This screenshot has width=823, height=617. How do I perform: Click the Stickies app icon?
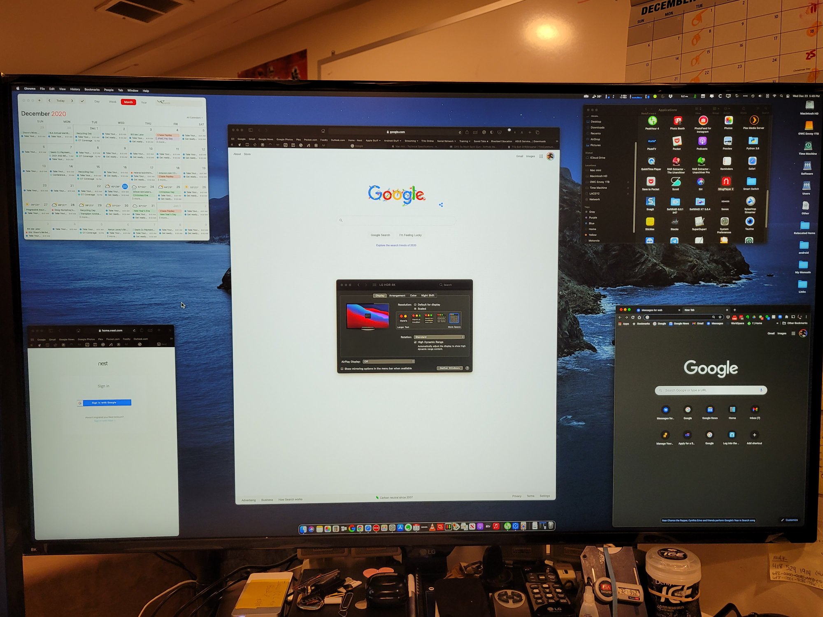650,222
